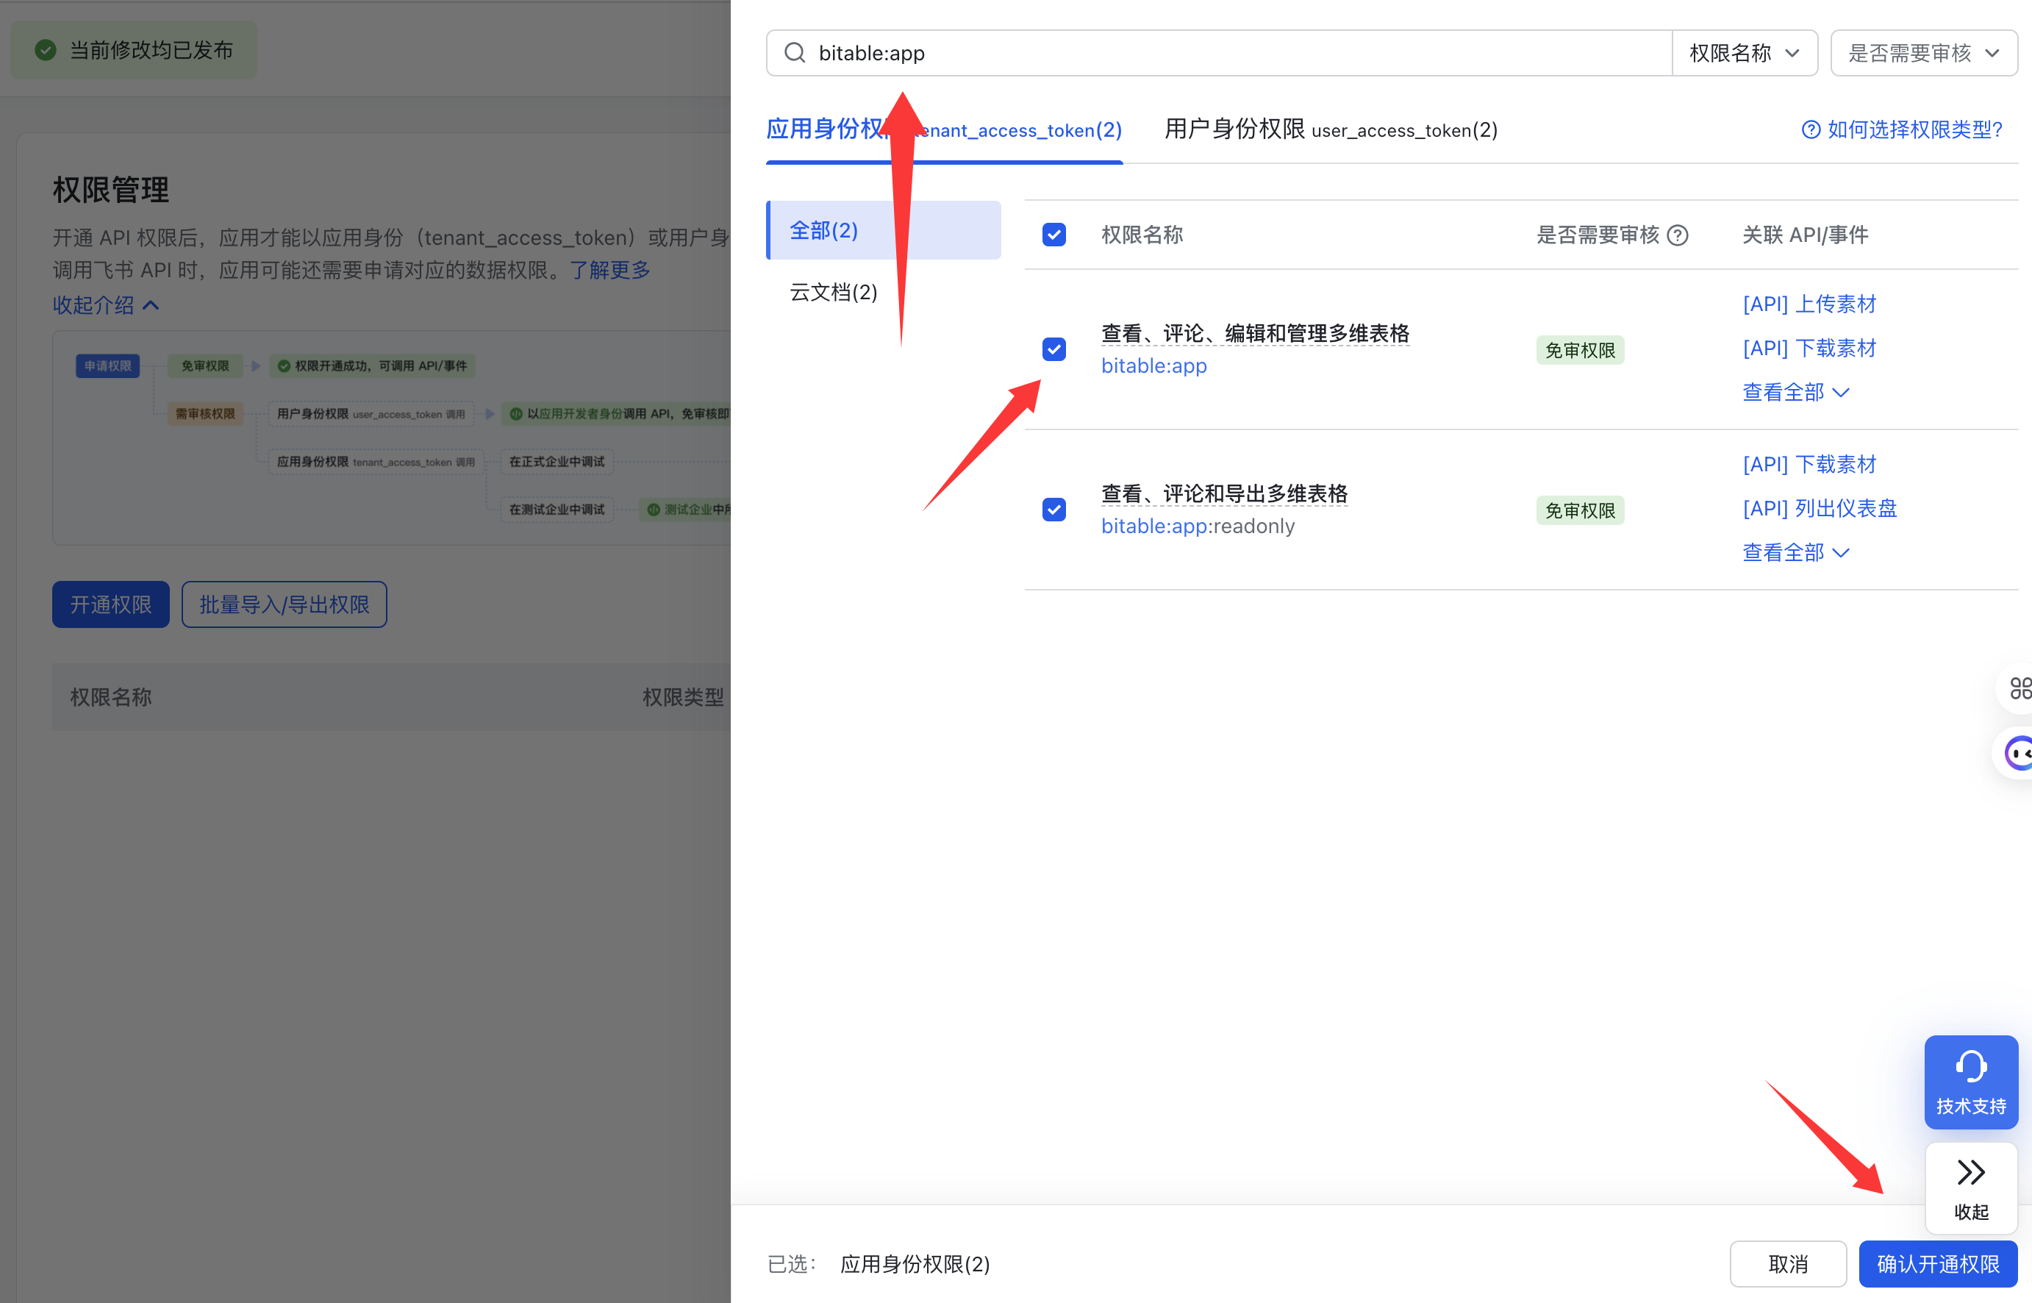
Task: Click the 取消 button
Action: pyautogui.click(x=1787, y=1263)
